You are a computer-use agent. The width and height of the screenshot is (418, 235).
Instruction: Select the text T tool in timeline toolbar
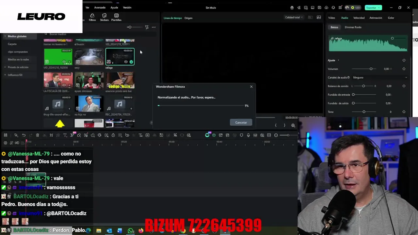click(x=65, y=135)
